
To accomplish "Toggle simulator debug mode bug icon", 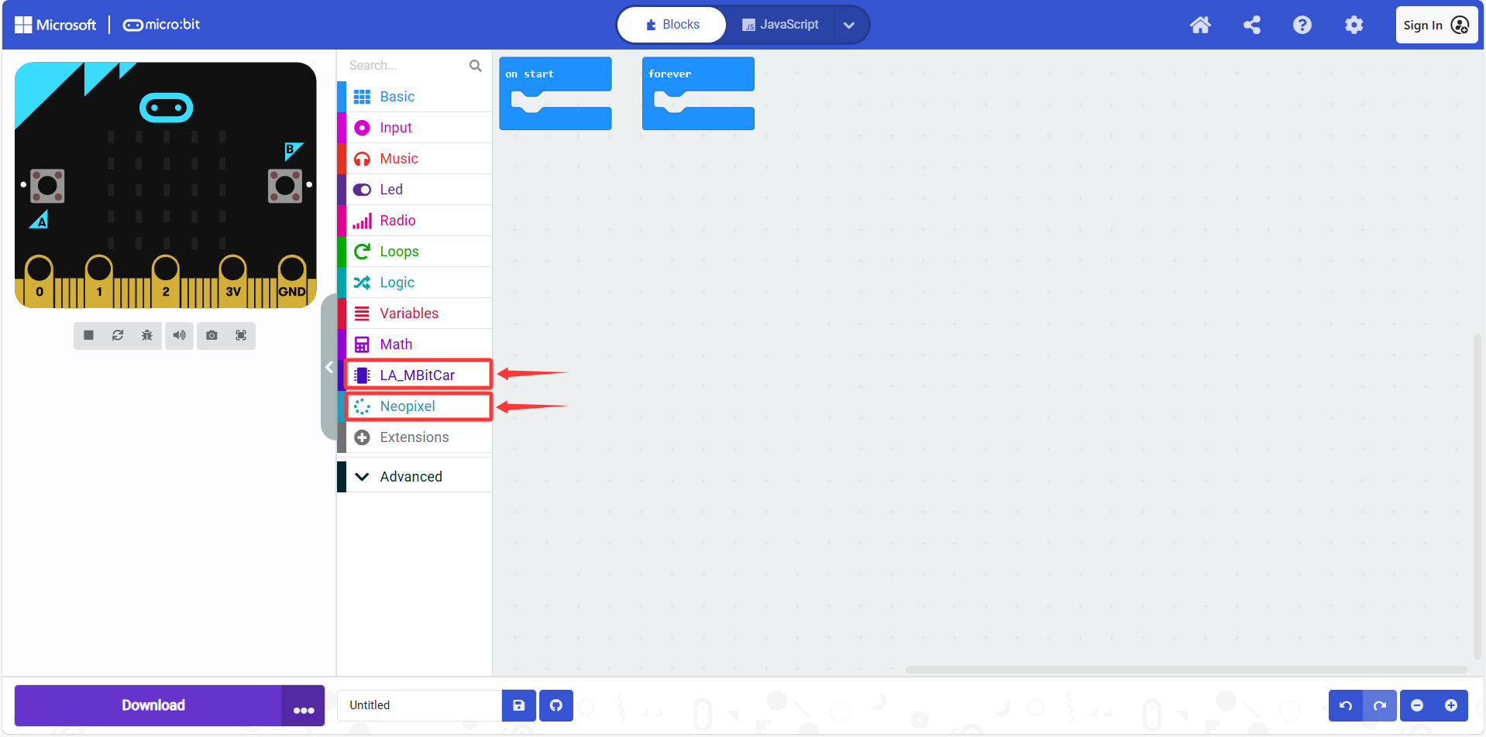I will pos(147,335).
